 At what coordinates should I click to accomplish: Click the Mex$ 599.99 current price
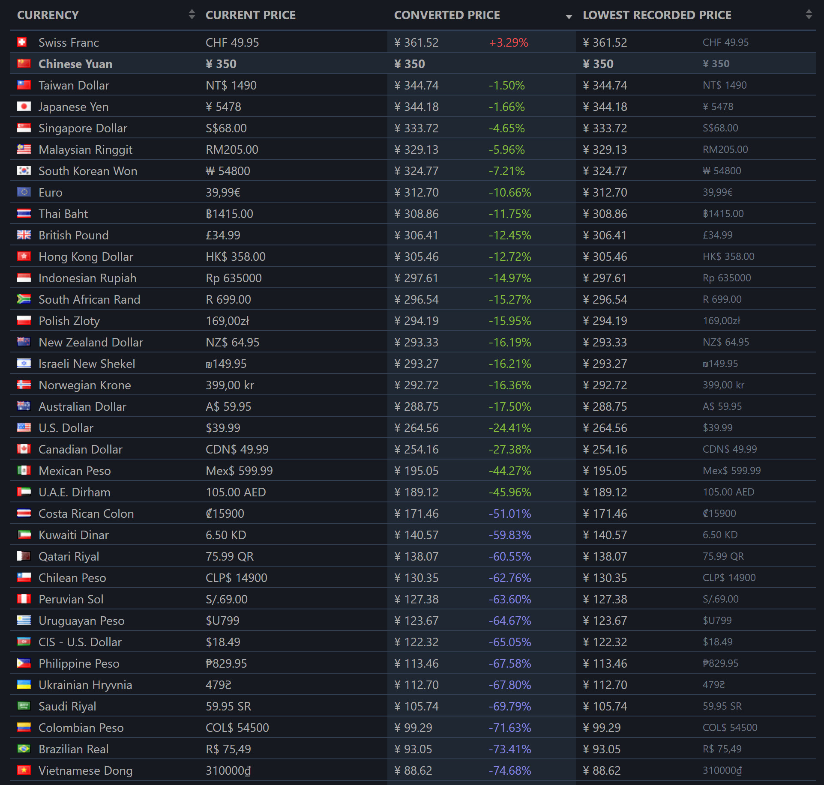click(239, 471)
